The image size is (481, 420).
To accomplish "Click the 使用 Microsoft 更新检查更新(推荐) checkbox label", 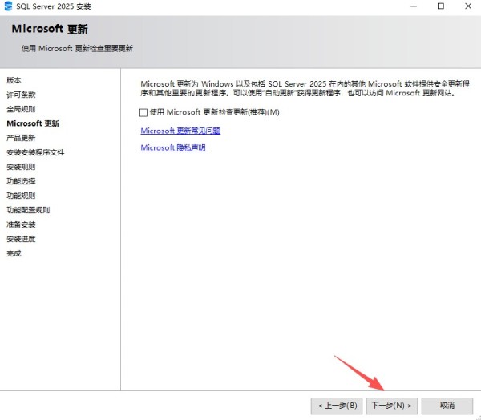I will (x=214, y=112).
